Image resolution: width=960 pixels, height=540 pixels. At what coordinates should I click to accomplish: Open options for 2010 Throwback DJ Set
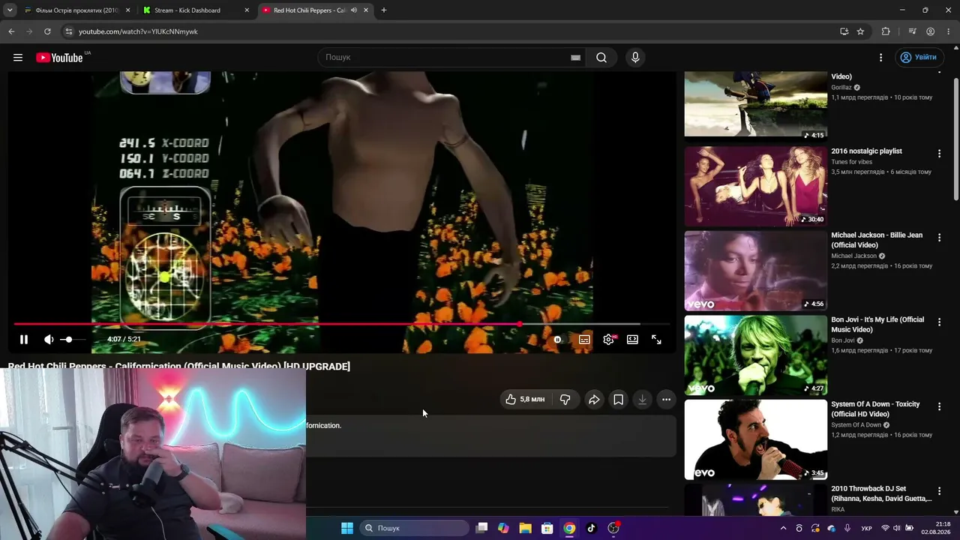(x=939, y=491)
